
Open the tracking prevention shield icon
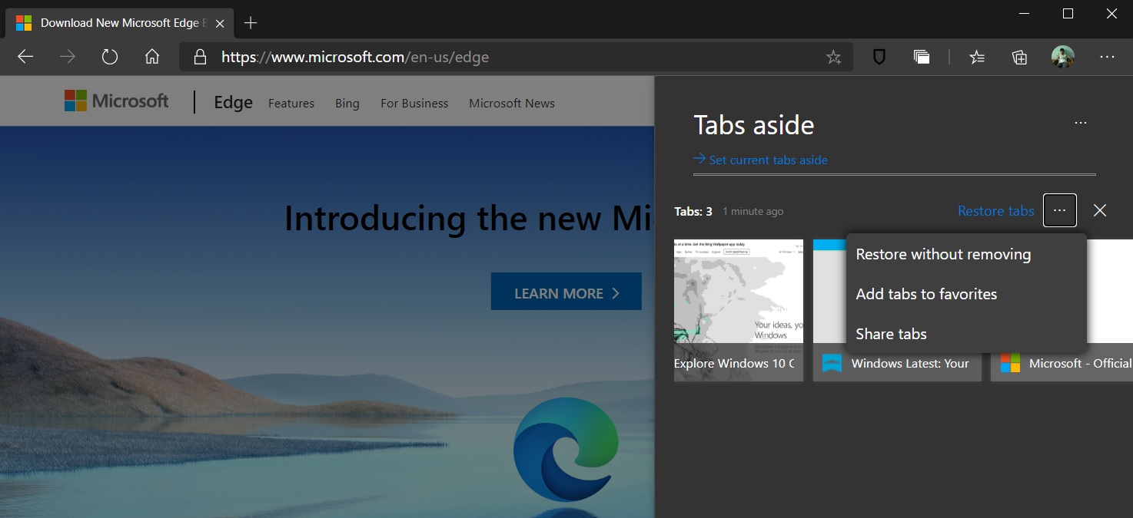(x=879, y=57)
